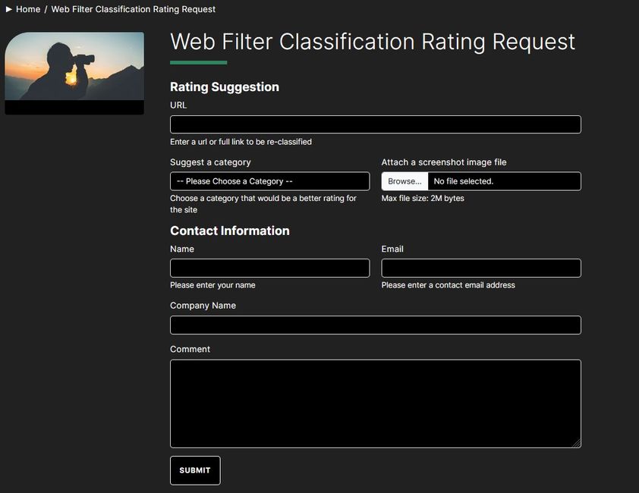639x493 pixels.
Task: Click the re-classified URL hint text
Action: pyautogui.click(x=241, y=142)
